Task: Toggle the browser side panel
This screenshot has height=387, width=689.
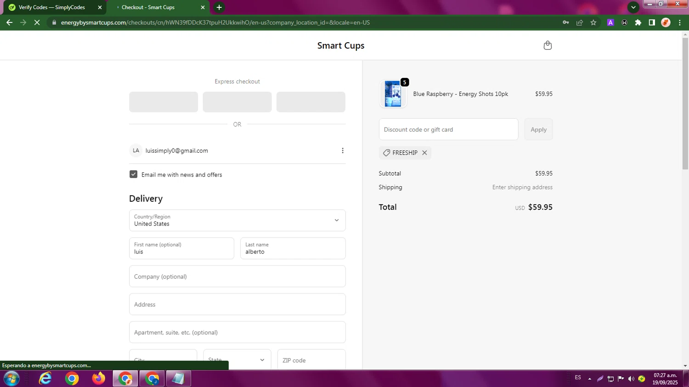Action: pyautogui.click(x=652, y=22)
